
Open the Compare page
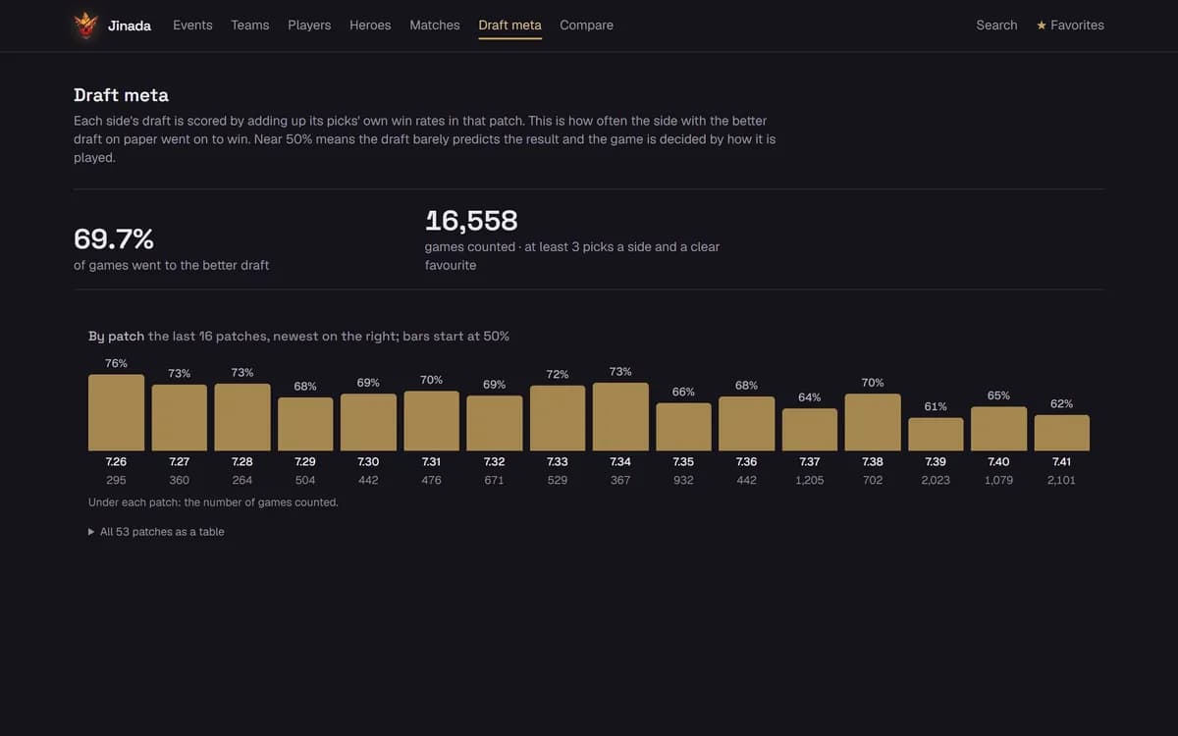587,26
